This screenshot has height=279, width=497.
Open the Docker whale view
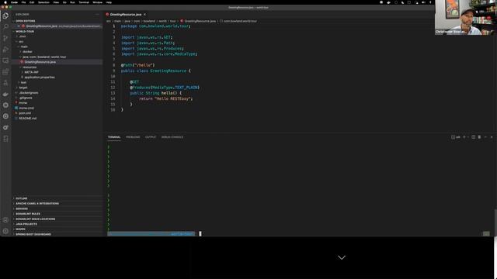click(x=5, y=94)
